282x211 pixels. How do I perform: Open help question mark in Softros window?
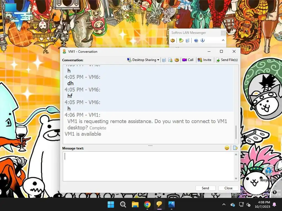pos(196,40)
